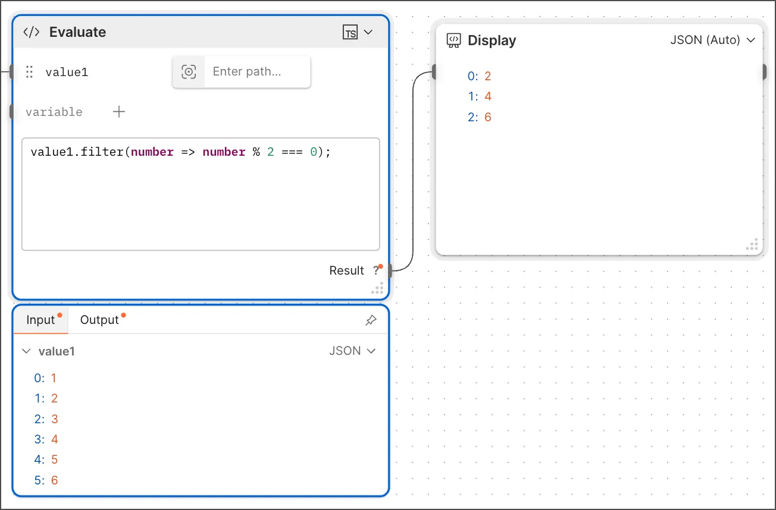Select input row "2: 3"
Image resolution: width=776 pixels, height=510 pixels.
(x=46, y=419)
